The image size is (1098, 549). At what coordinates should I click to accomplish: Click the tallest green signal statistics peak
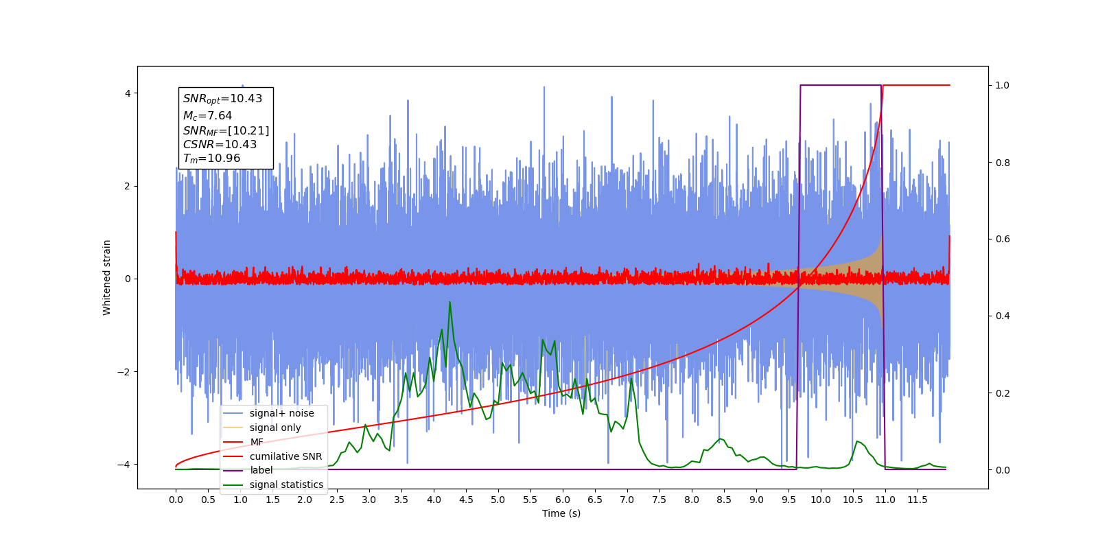449,303
